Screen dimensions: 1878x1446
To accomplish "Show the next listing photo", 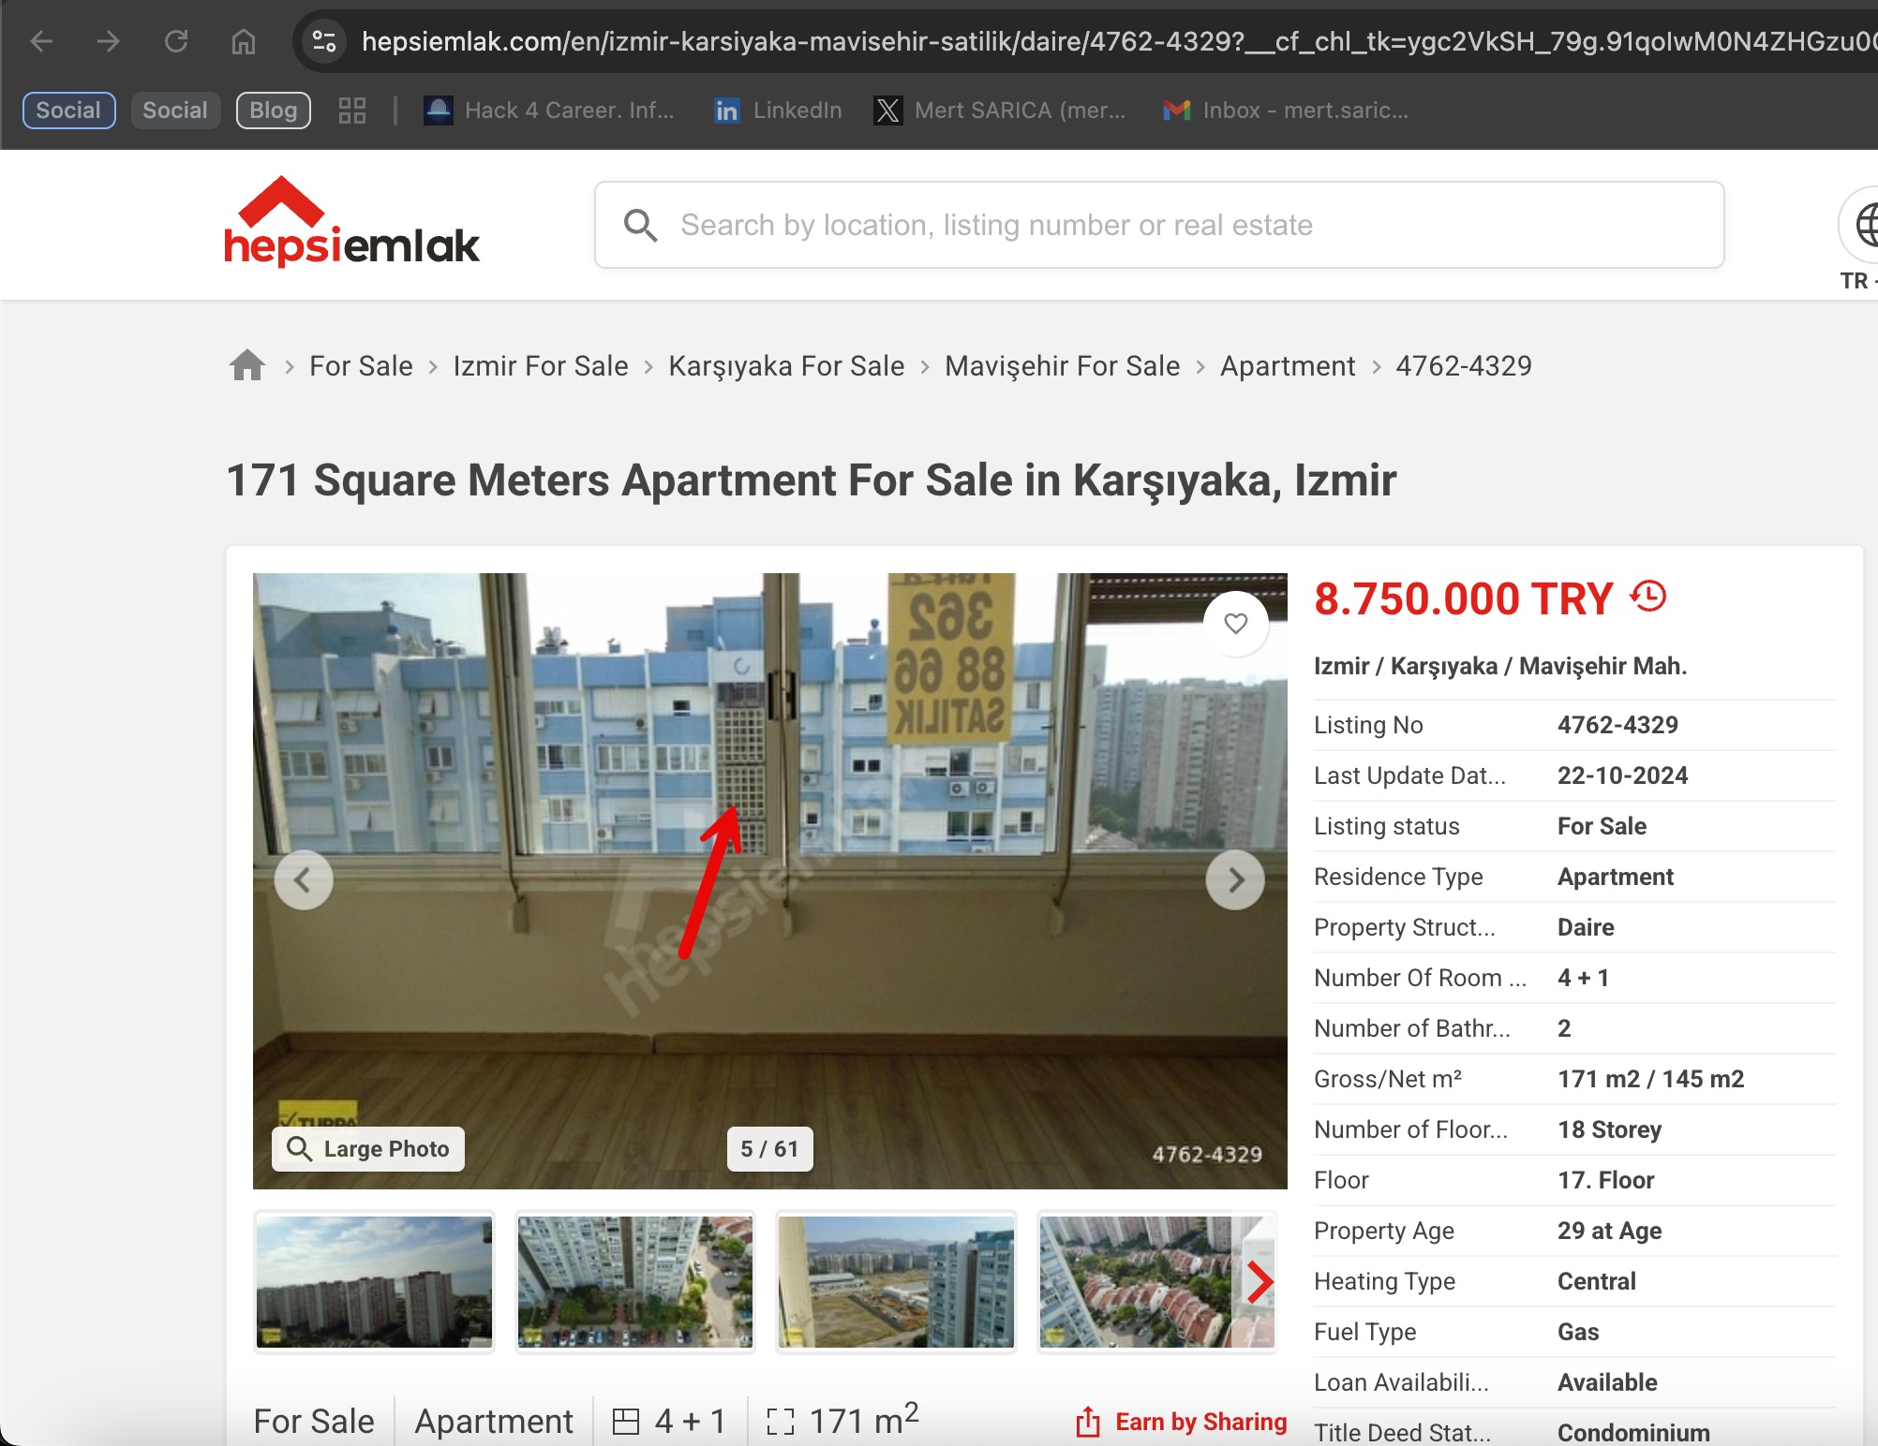I will [1235, 879].
